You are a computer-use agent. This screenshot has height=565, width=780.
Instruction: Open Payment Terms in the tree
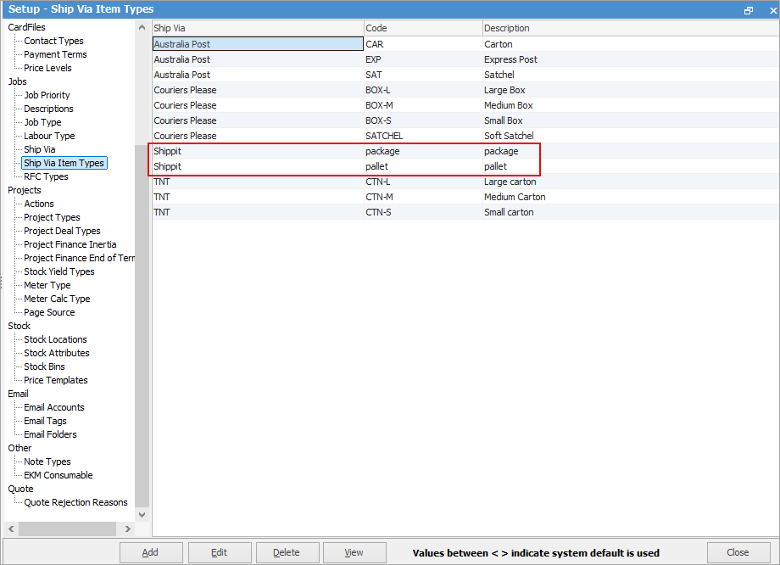pyautogui.click(x=55, y=54)
